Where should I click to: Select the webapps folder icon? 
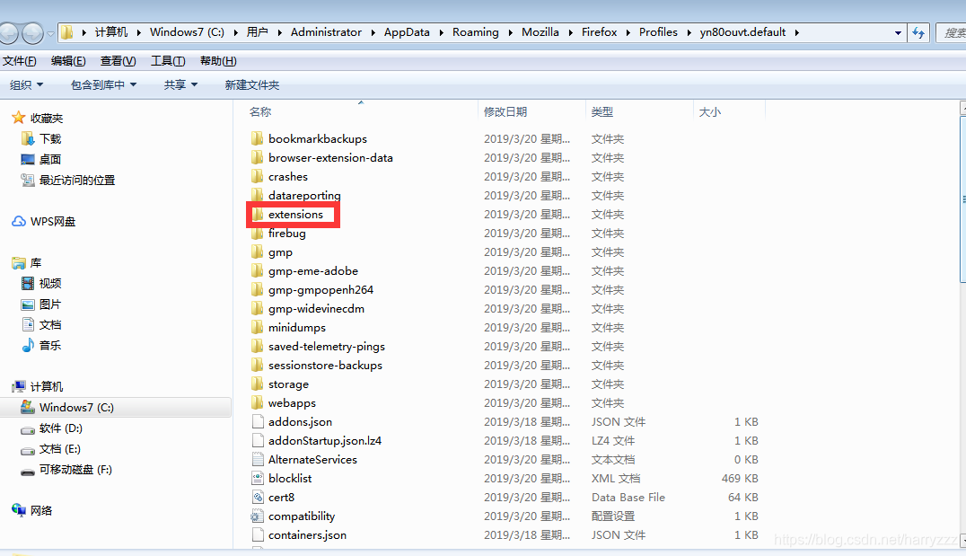coord(258,402)
